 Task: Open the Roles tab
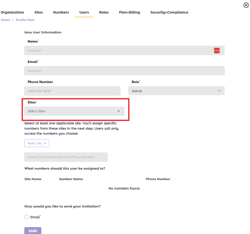tap(104, 12)
